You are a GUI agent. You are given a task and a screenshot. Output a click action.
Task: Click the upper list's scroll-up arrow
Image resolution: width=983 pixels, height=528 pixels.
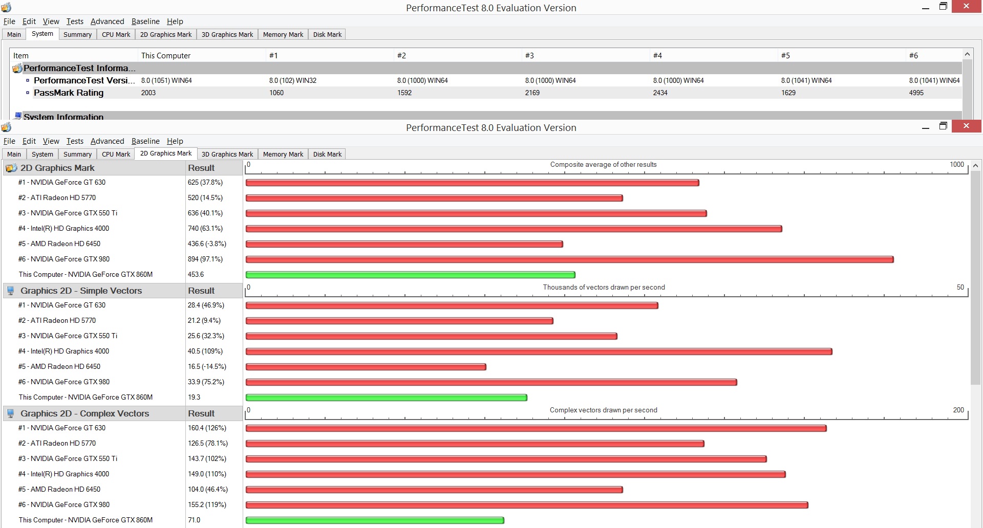[967, 54]
